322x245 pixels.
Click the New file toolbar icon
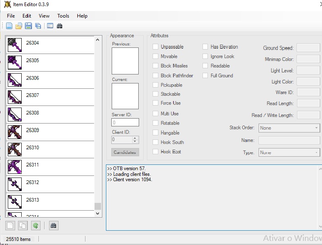tap(9, 26)
